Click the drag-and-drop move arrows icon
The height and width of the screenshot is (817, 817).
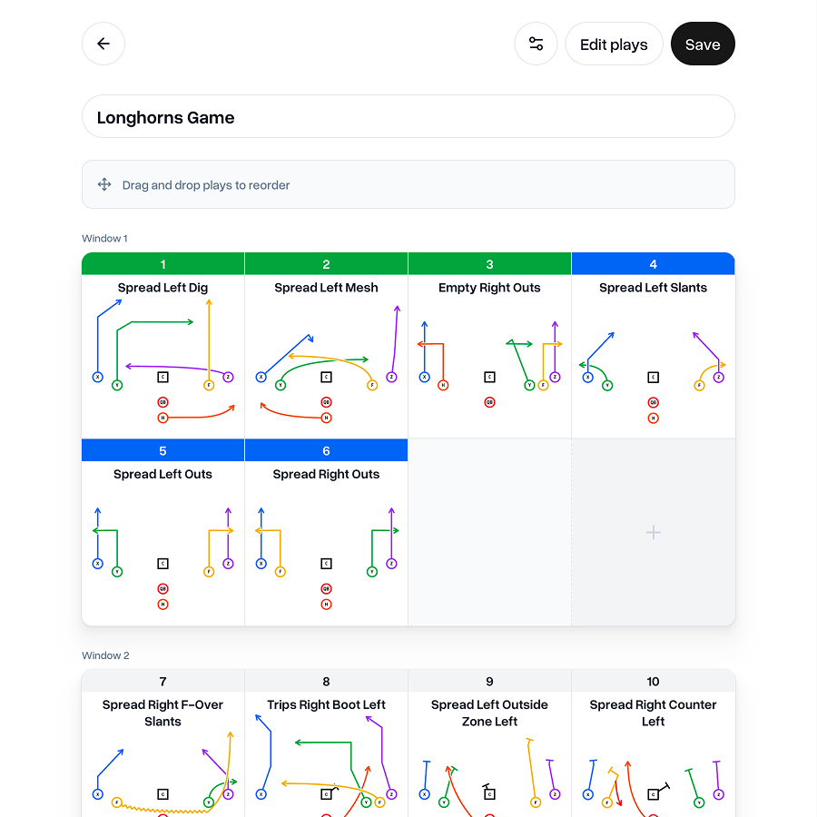tap(104, 184)
